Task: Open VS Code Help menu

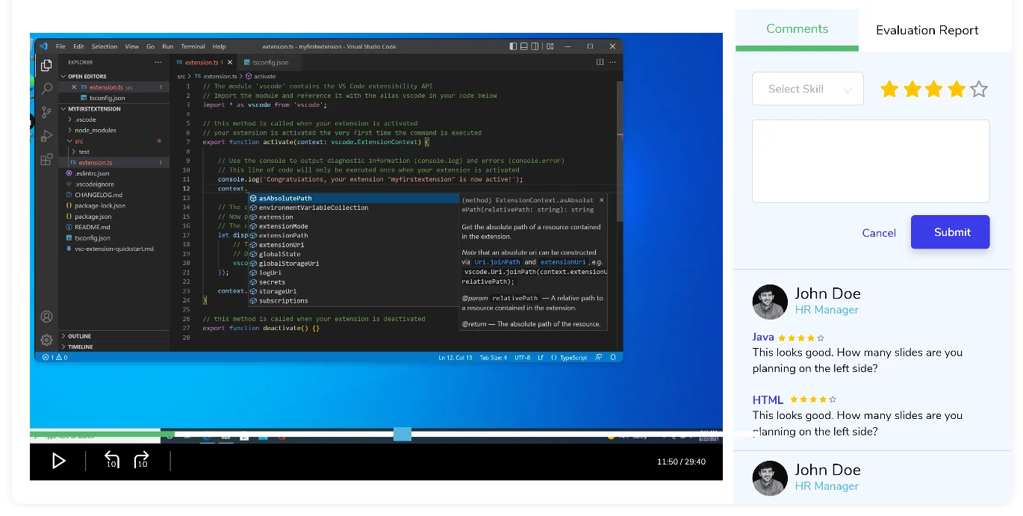Action: [x=219, y=46]
